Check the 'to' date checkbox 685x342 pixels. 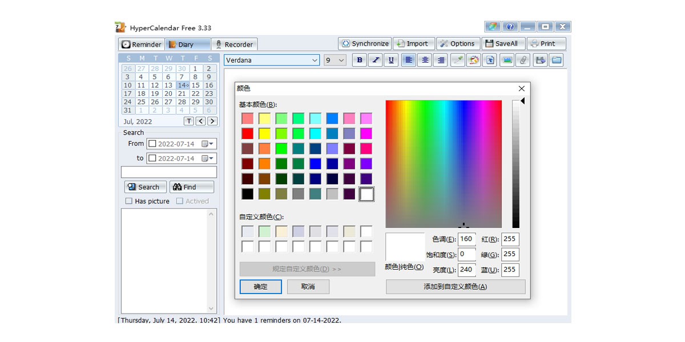152,158
